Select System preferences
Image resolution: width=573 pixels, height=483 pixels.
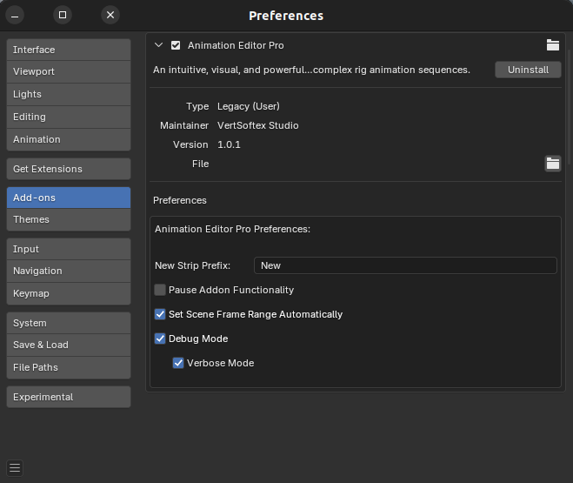coord(69,323)
